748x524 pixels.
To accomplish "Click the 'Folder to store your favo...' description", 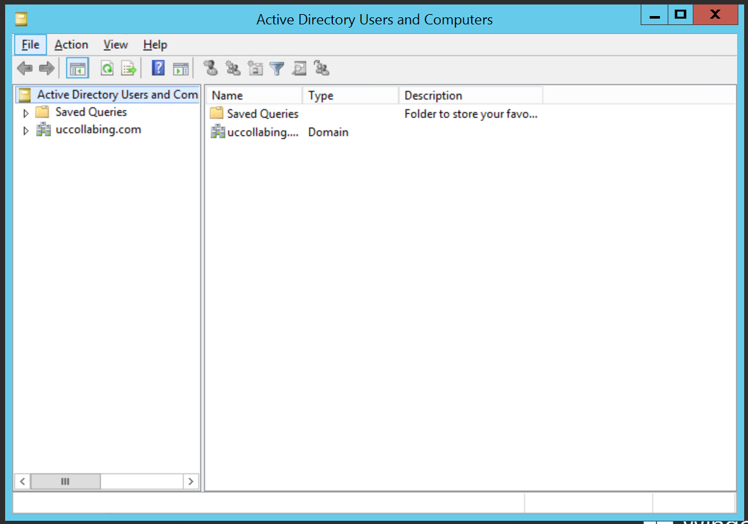I will click(471, 114).
